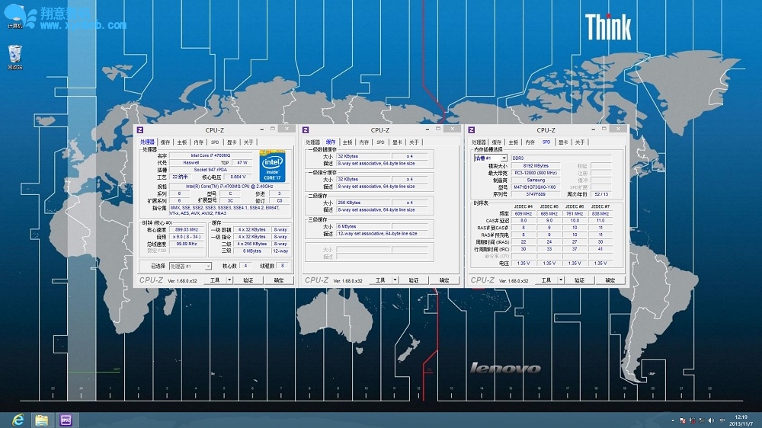Click the PC3-12800 (800 MHz) bandwidth value
The image size is (762, 428).
[x=536, y=173]
